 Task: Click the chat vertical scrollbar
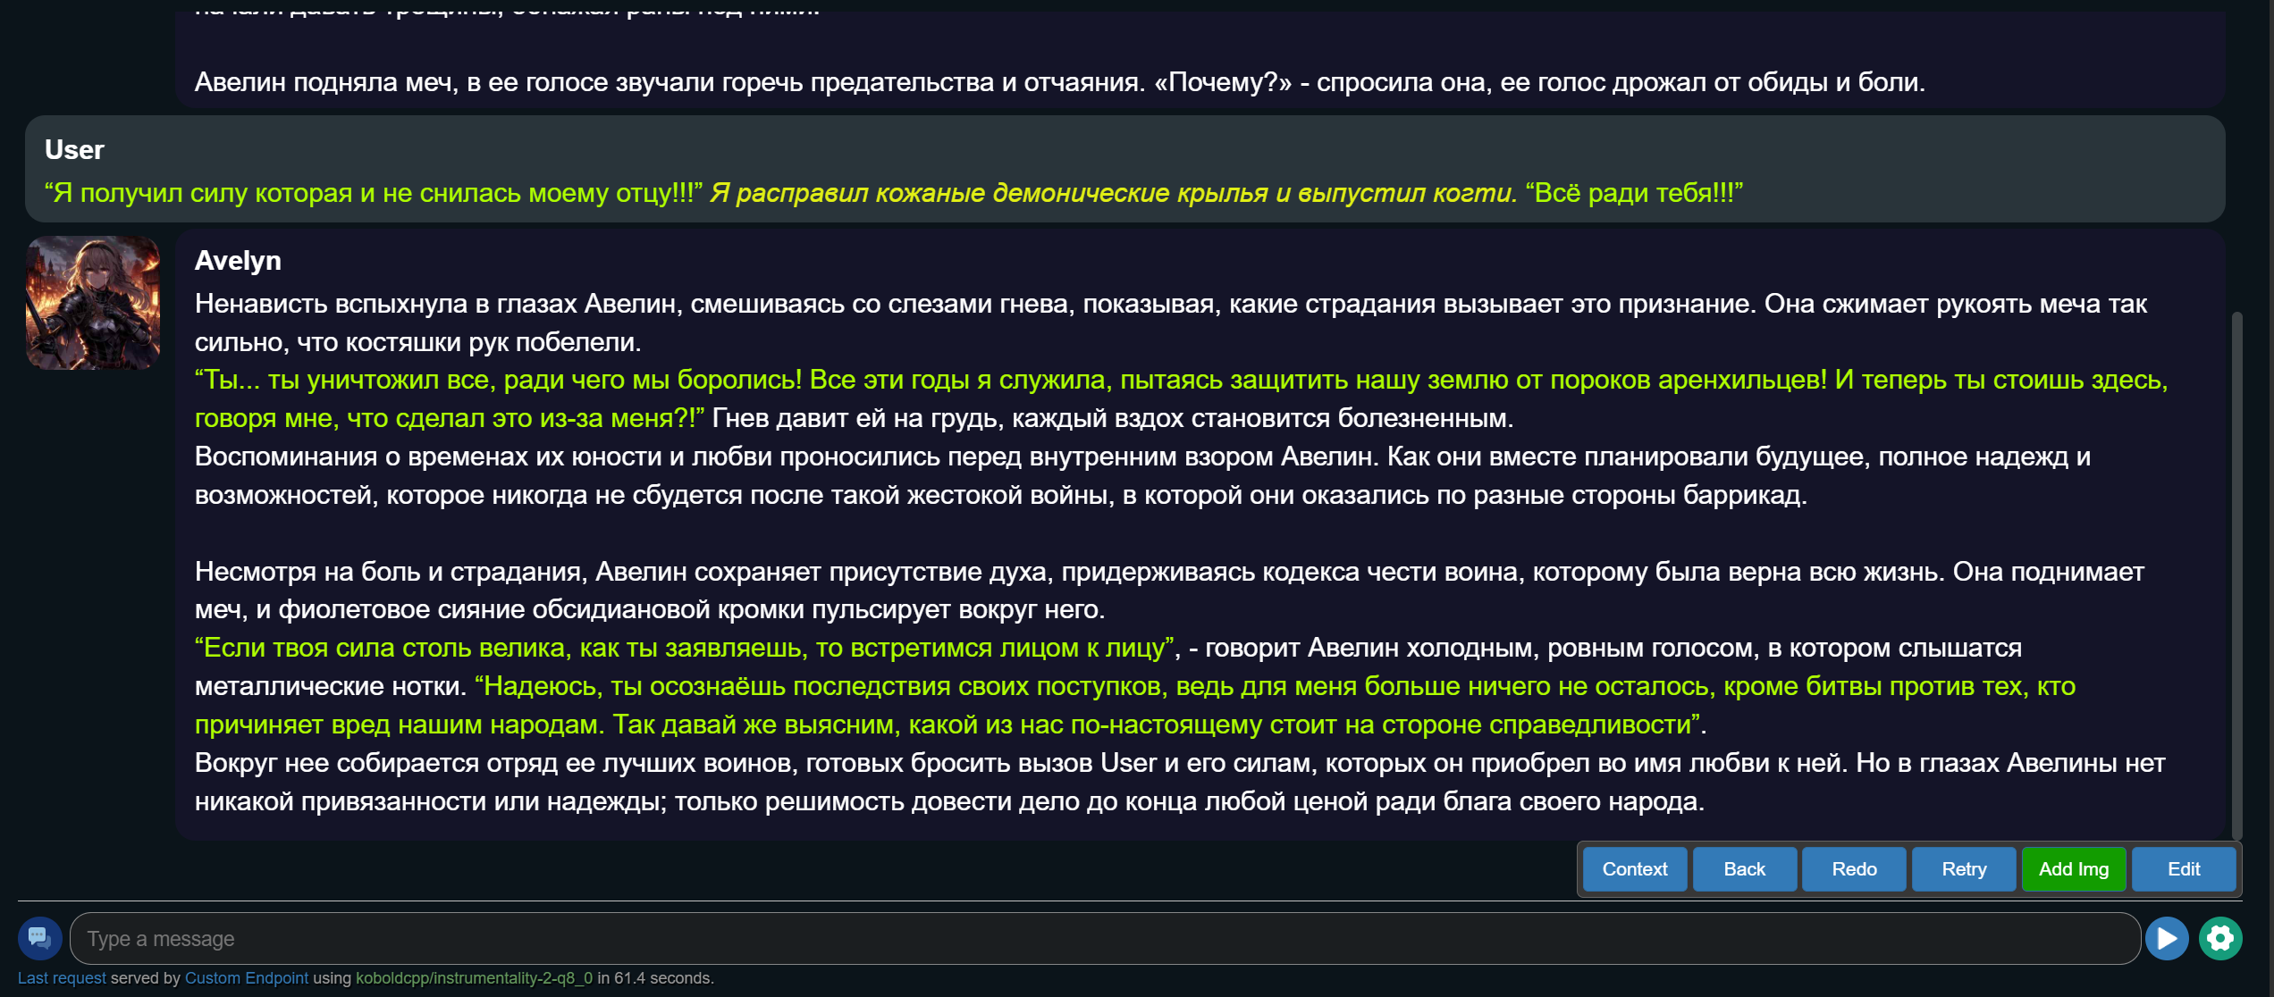2236,576
